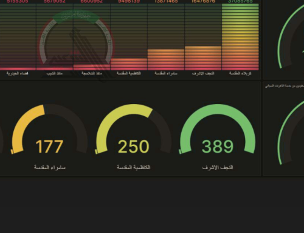Screen dimensions: 304x233
Task: Click the النجف الاشرف label under bar chart
Action: [x=203, y=74]
